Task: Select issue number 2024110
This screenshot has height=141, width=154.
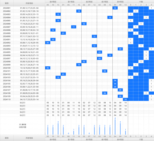Action: pos(7,100)
